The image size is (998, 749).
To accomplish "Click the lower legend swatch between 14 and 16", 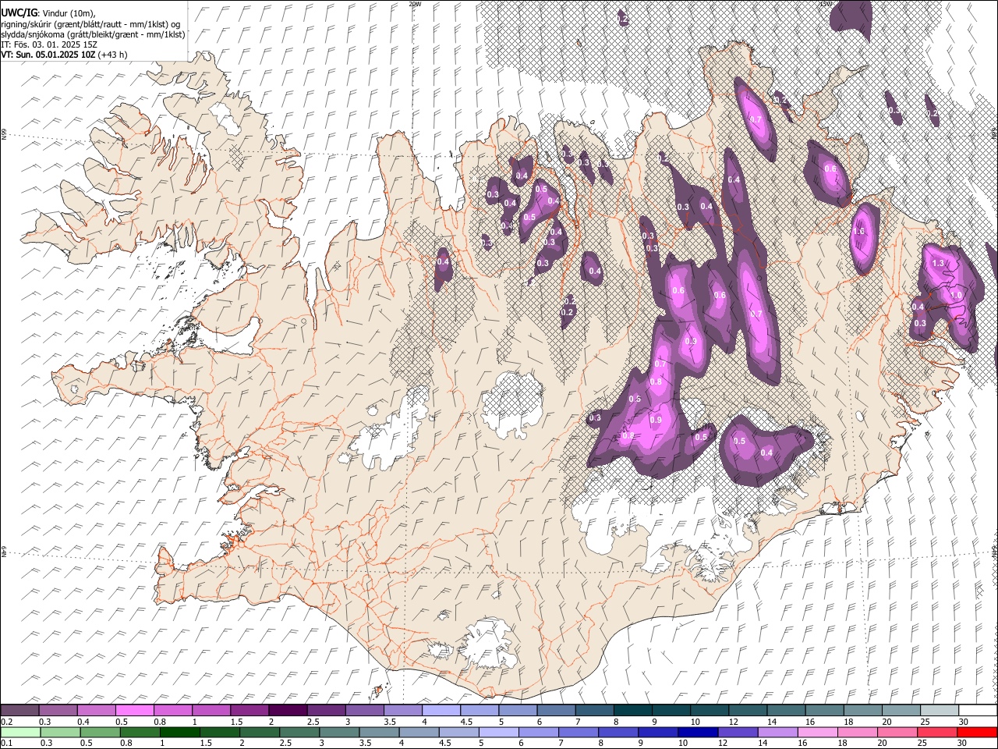I will pyautogui.click(x=777, y=733).
